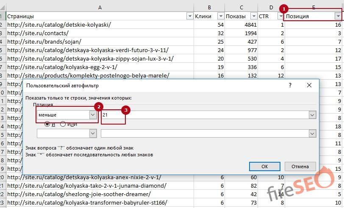344x208 pixels.
Task: Select the ИЛИ radio button
Action: [x=63, y=124]
